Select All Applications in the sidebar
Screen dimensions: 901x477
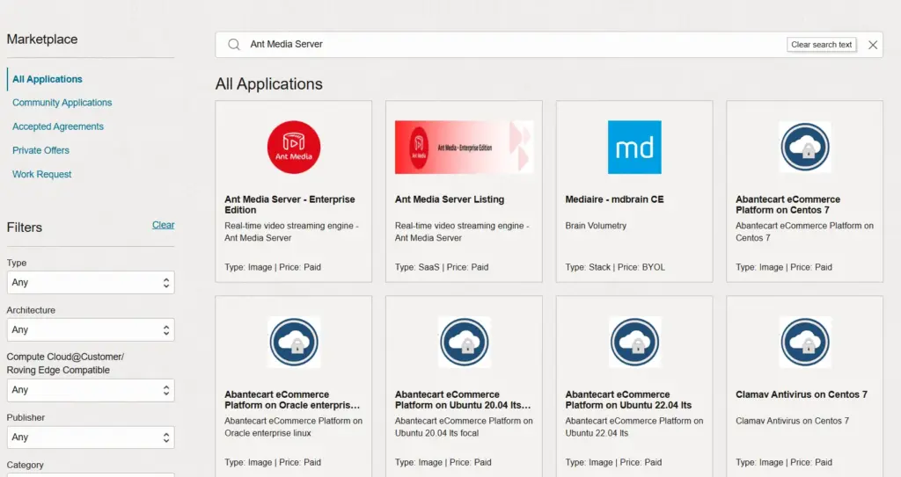[48, 79]
